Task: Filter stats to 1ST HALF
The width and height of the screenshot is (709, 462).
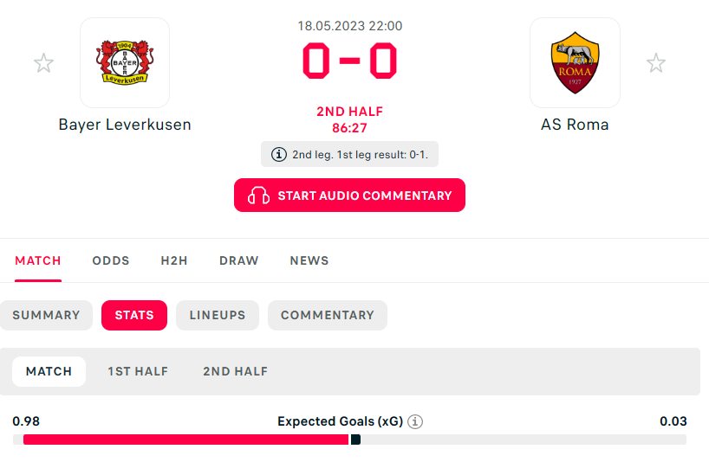Action: [138, 371]
